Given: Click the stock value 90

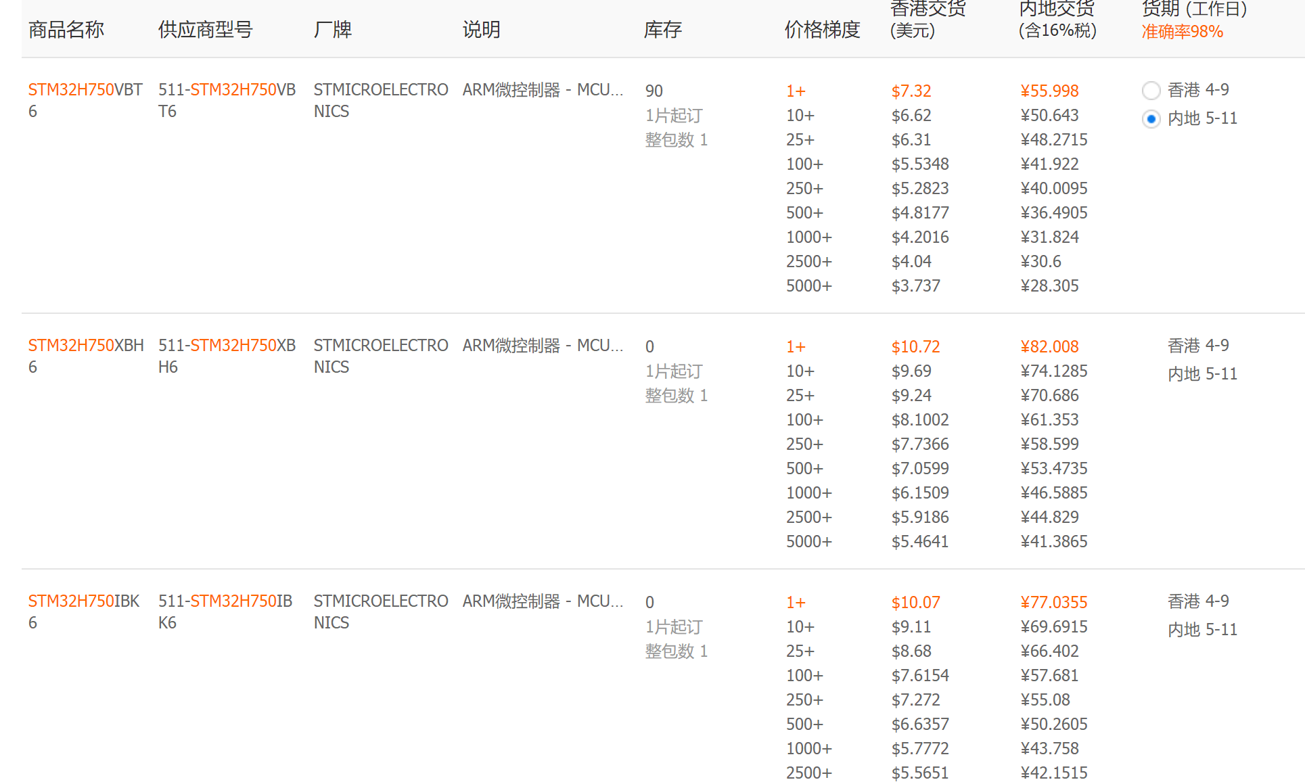Looking at the screenshot, I should pyautogui.click(x=654, y=91).
